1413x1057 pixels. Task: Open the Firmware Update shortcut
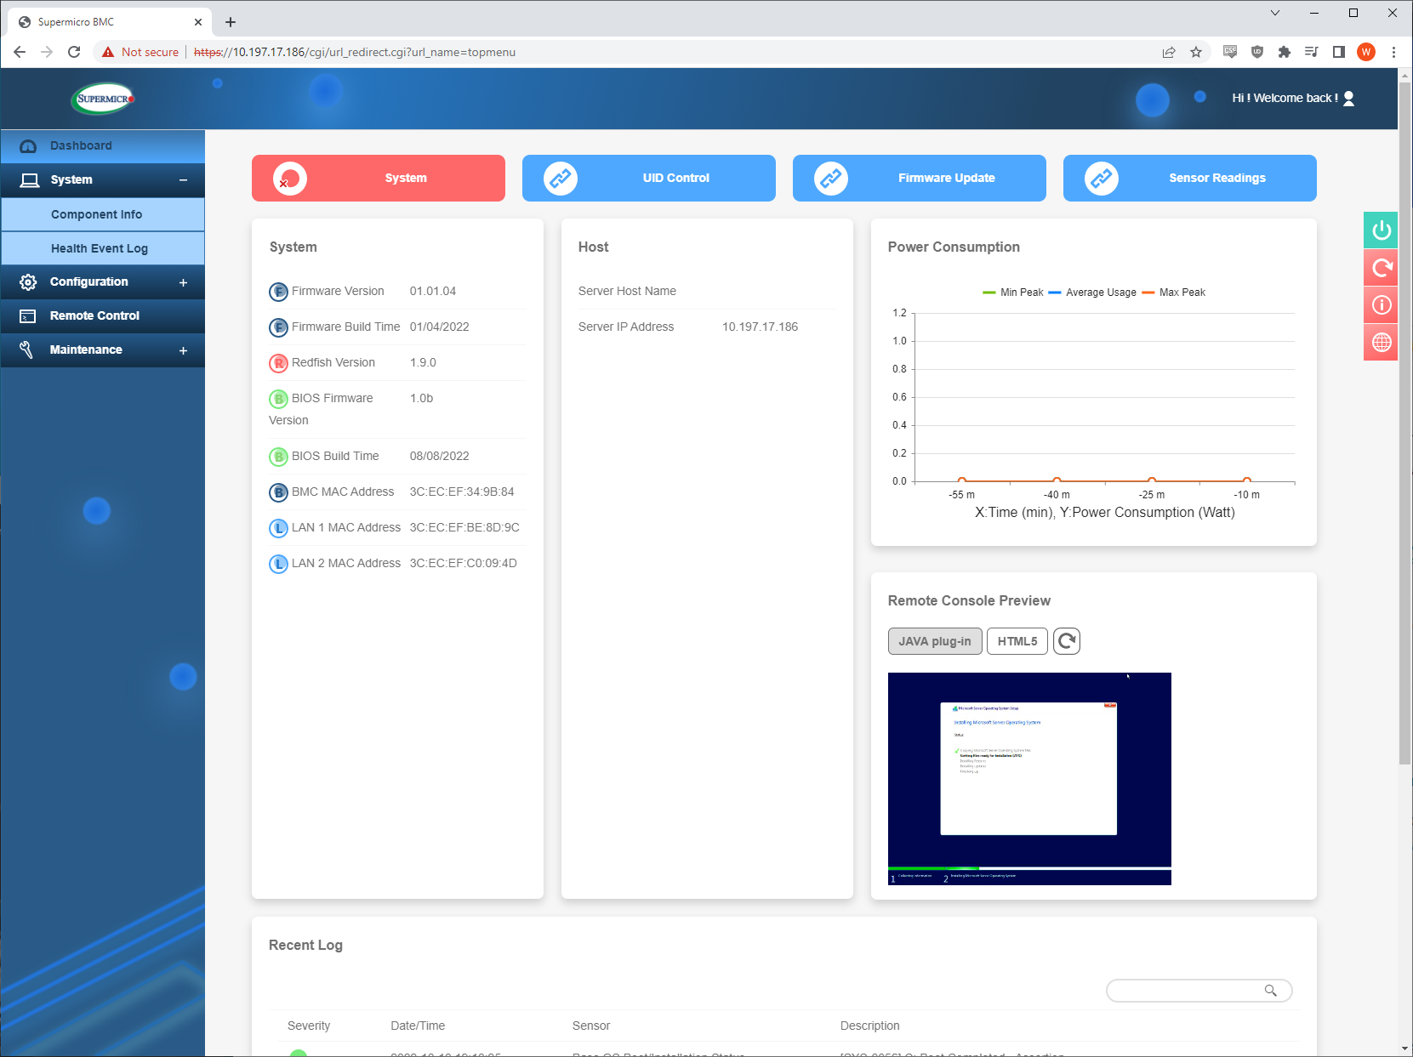919,178
